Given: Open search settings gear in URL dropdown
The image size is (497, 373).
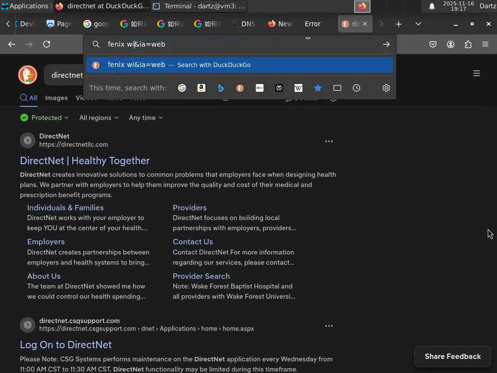Looking at the screenshot, I should [x=386, y=88].
